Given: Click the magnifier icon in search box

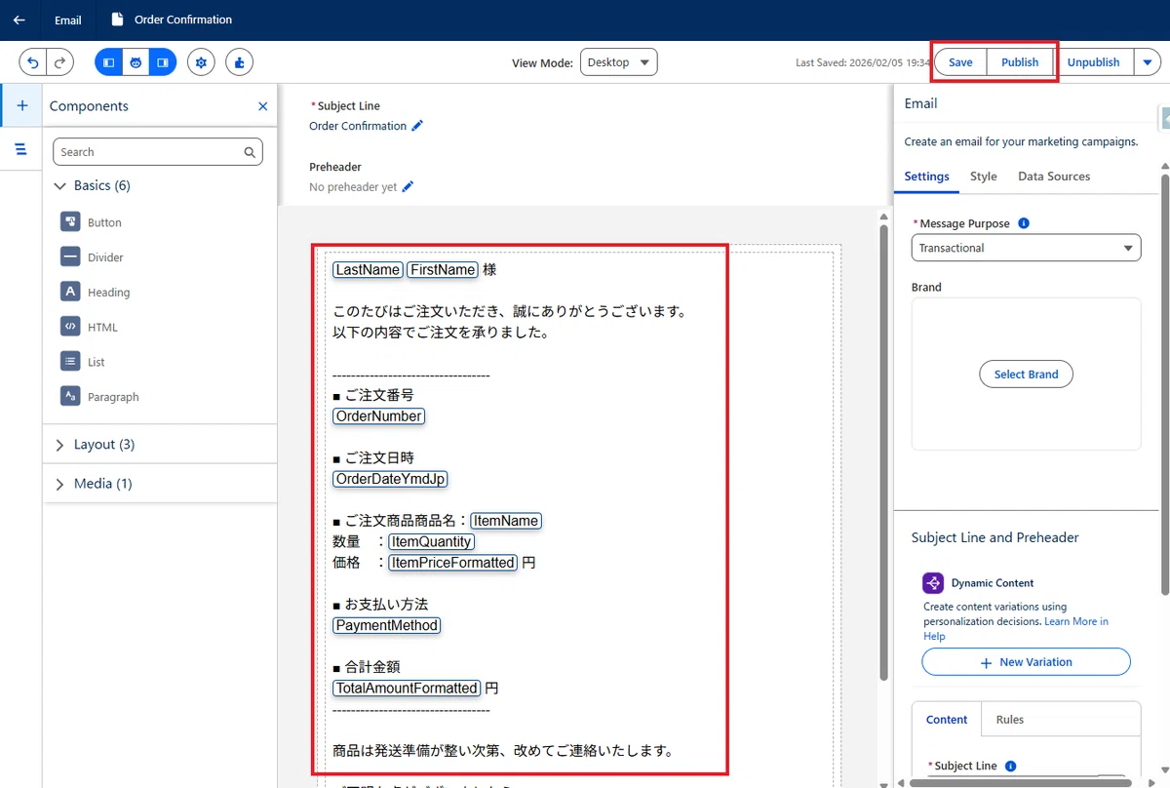Looking at the screenshot, I should click(250, 152).
